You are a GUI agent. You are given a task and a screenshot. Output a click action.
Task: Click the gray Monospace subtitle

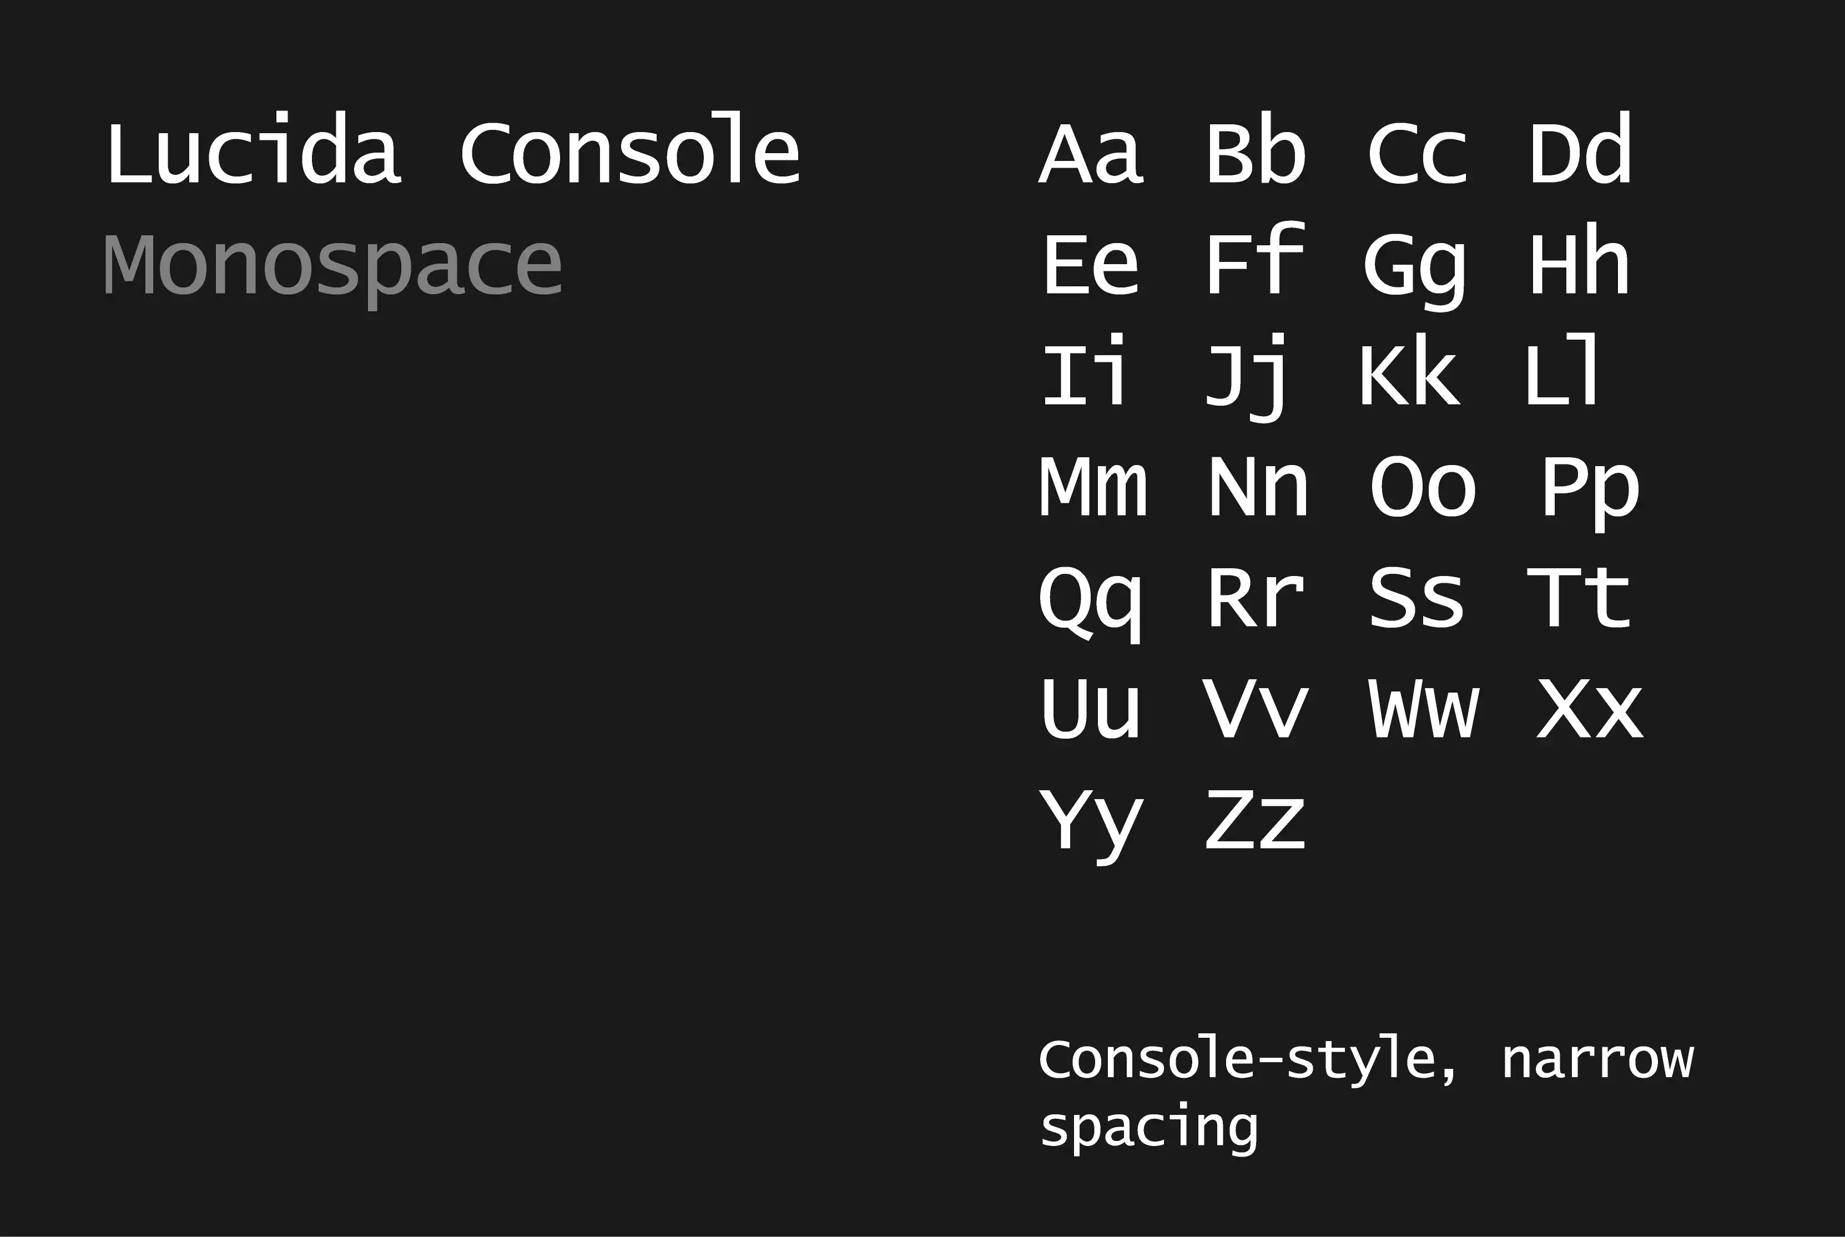coord(333,266)
